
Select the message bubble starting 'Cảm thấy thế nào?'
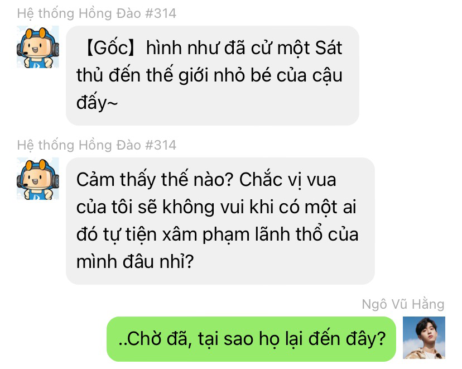pos(220,221)
